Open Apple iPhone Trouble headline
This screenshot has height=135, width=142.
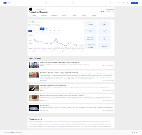45,106
